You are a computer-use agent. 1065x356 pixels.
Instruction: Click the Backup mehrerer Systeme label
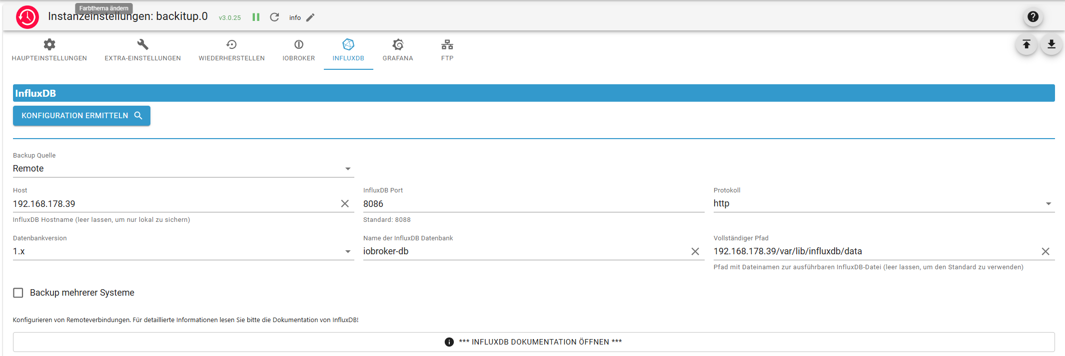[x=82, y=293]
